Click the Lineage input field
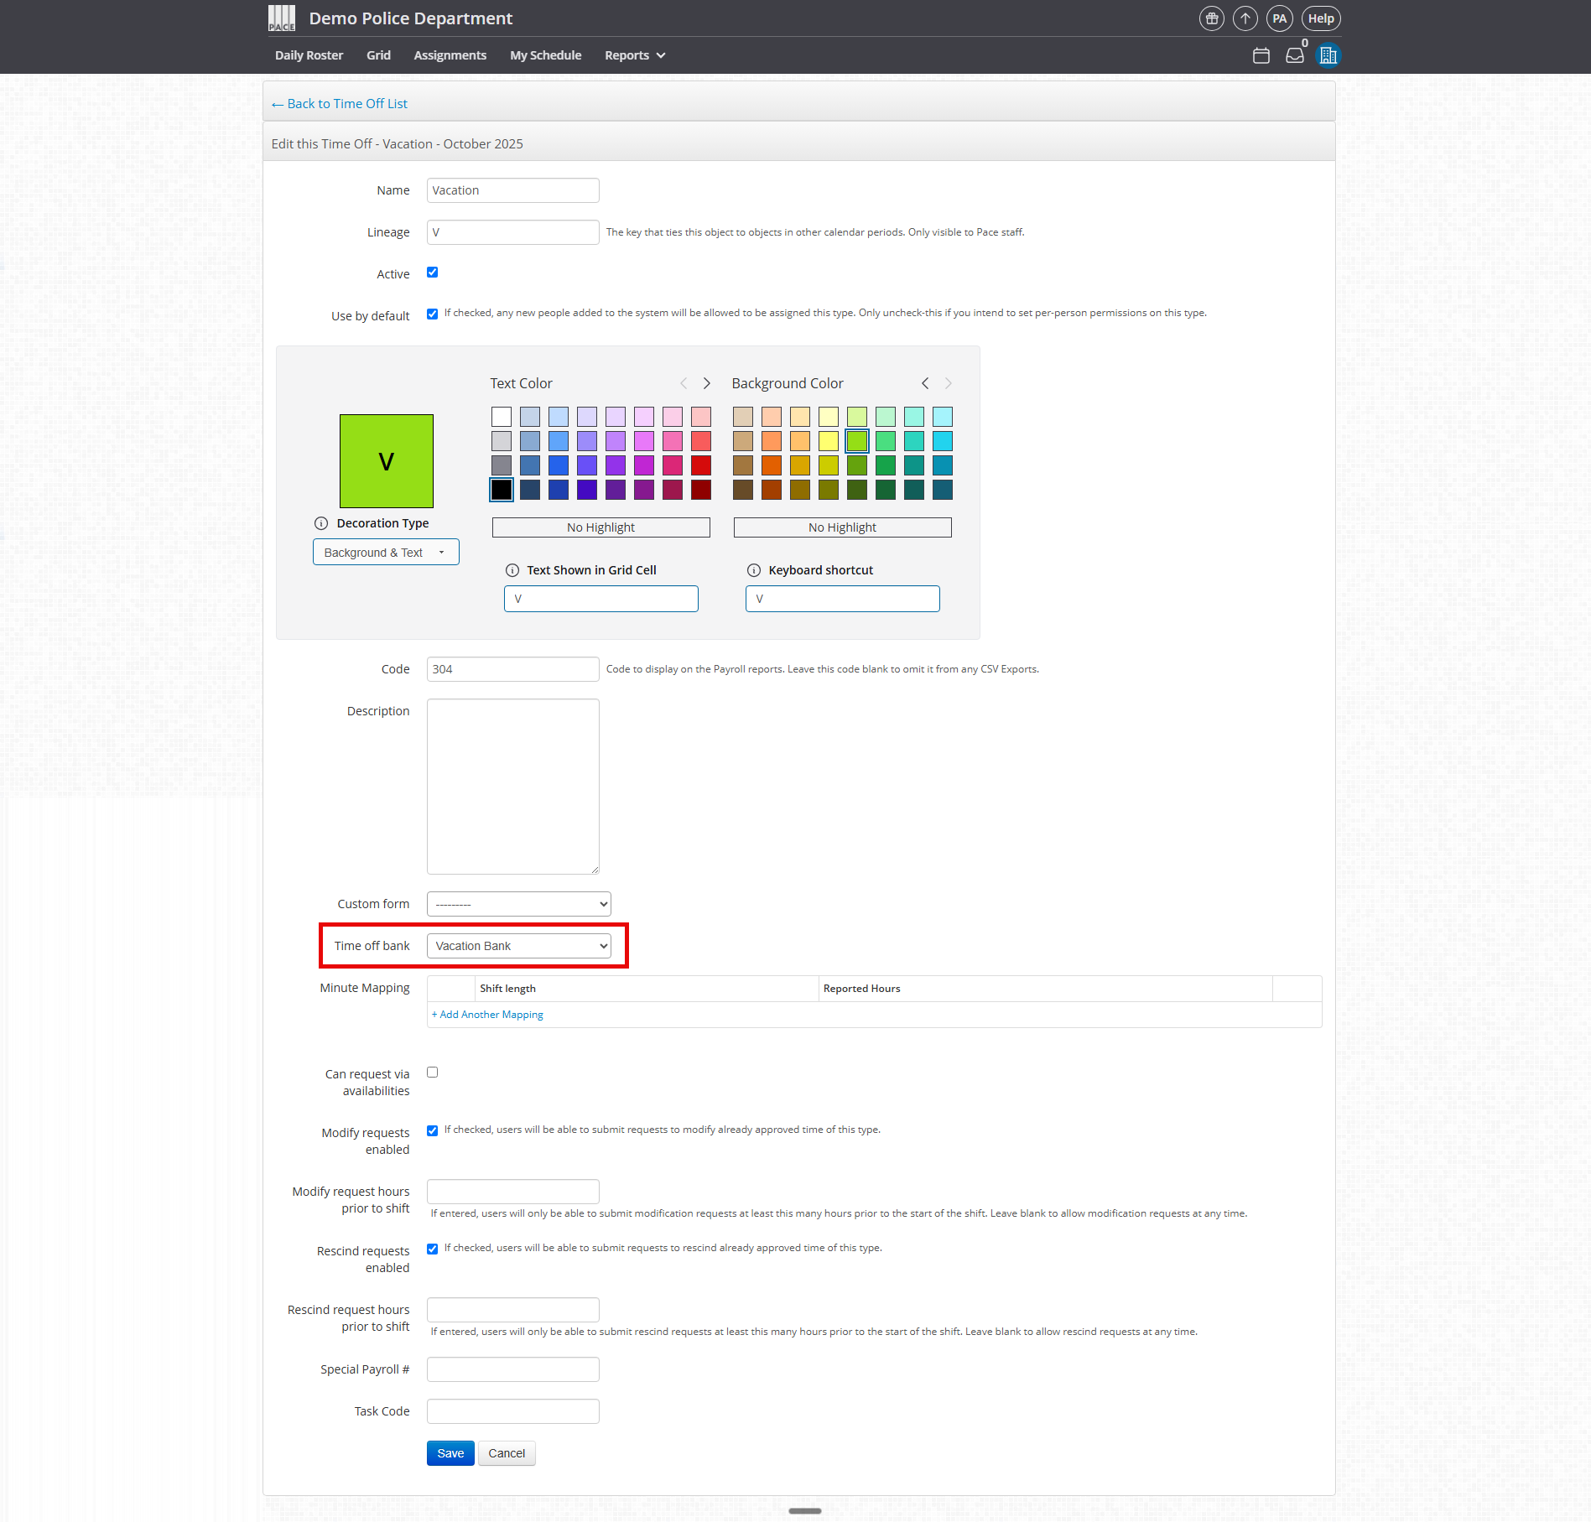Screen dimensions: 1591x1522 (513, 232)
